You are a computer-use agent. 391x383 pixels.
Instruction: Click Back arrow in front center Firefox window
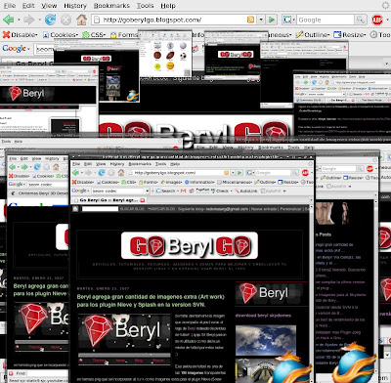(x=75, y=172)
